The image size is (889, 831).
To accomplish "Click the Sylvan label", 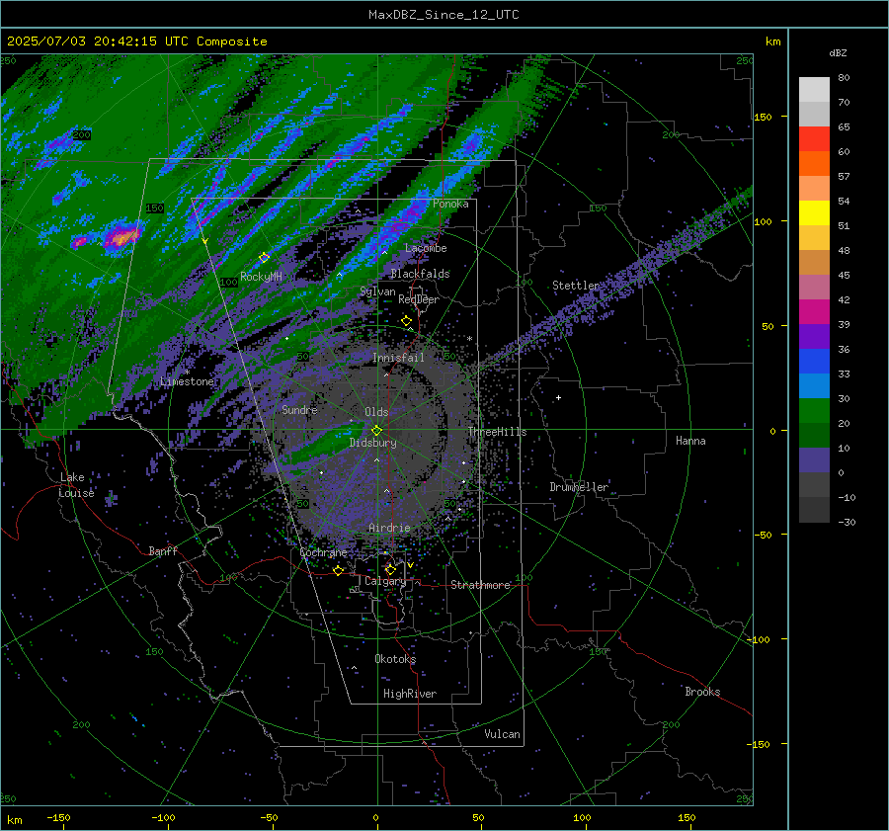I will 377,291.
